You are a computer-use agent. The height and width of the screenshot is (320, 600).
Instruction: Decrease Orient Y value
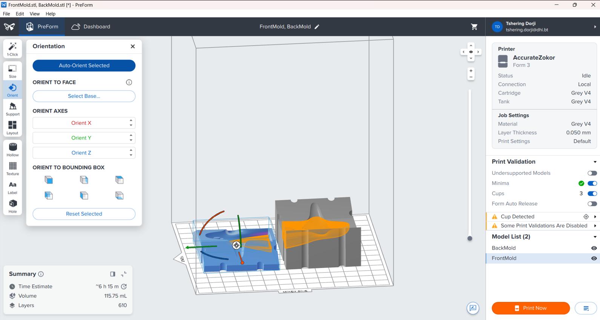(131, 140)
